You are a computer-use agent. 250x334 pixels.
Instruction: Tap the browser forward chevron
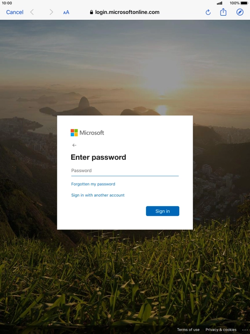click(x=51, y=12)
